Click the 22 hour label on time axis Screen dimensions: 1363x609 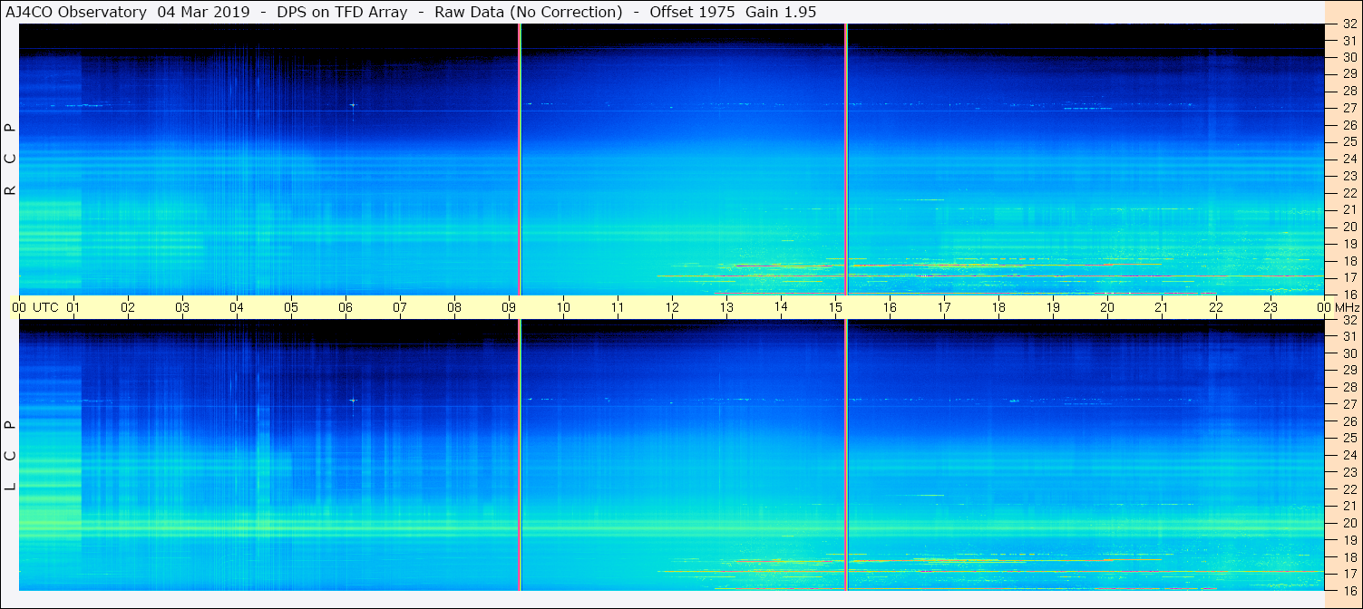point(1216,307)
